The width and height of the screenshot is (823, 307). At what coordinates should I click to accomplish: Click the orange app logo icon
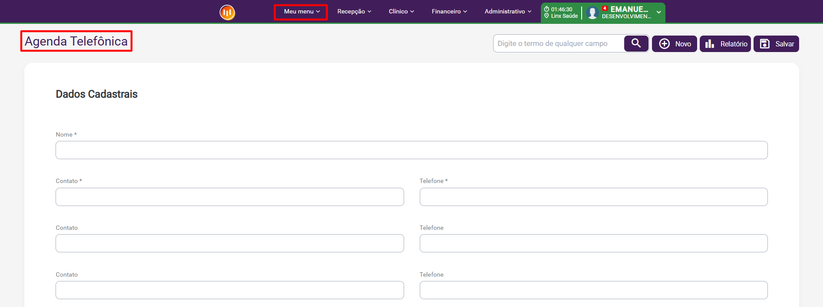[227, 12]
